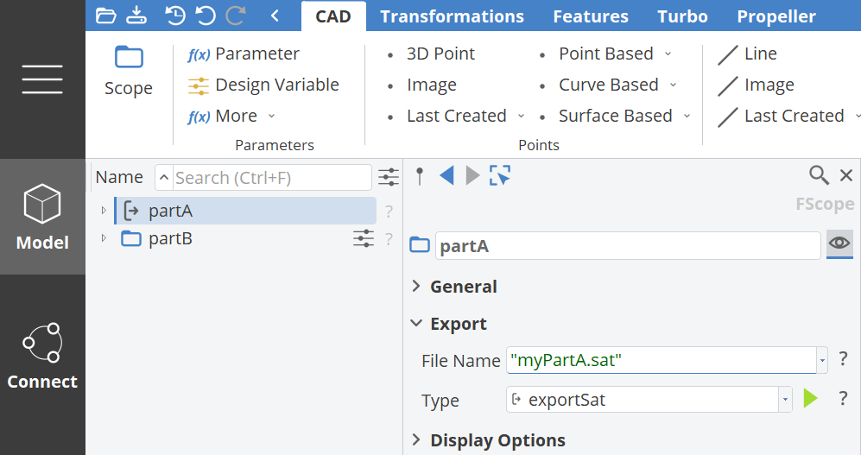The width and height of the screenshot is (861, 455).
Task: Create a Line curve
Action: pos(747,54)
